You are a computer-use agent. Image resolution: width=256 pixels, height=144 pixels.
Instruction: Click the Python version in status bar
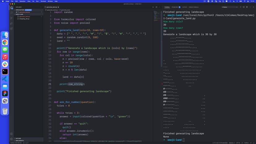point(15,143)
